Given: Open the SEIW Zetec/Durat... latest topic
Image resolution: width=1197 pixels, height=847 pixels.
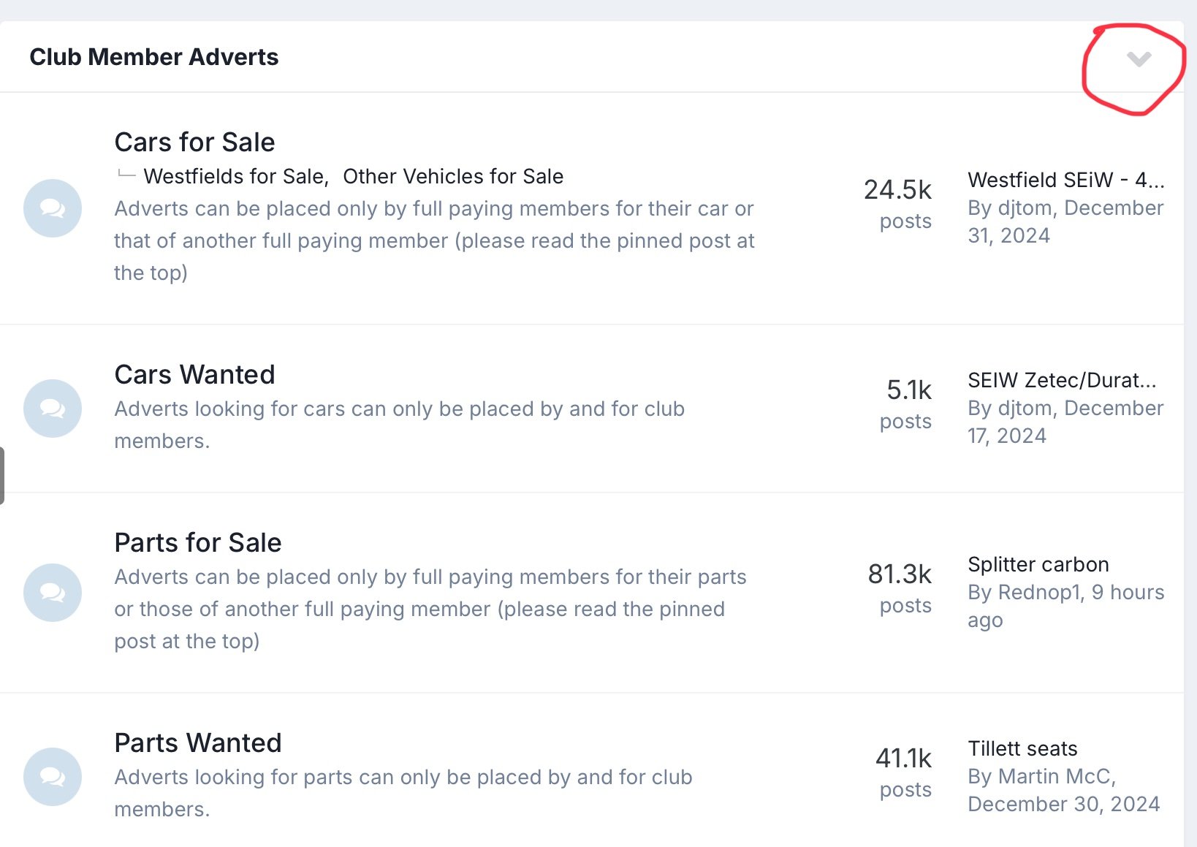Looking at the screenshot, I should [1062, 380].
